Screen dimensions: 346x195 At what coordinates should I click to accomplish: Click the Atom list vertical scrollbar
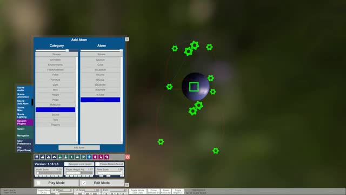122,100
